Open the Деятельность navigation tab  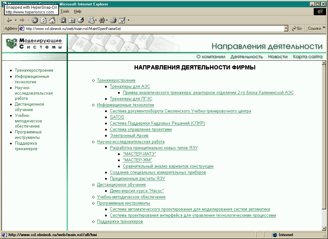click(x=246, y=57)
